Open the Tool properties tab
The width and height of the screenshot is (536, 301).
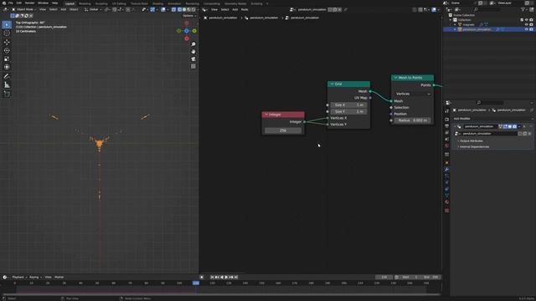coord(446,111)
